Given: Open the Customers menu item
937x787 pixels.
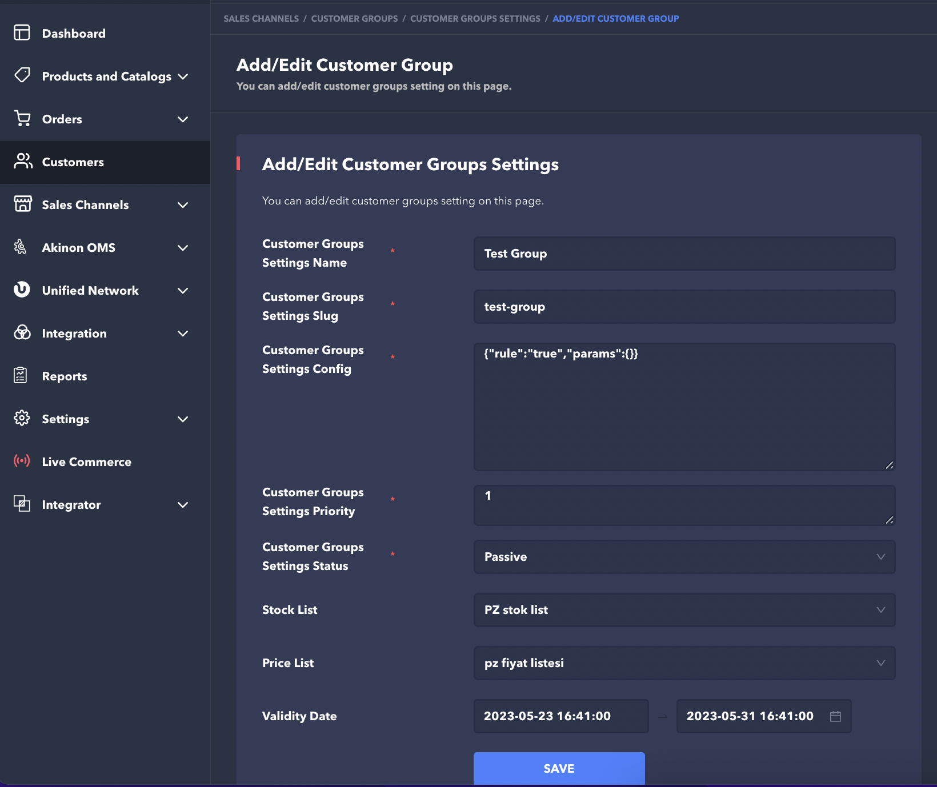Looking at the screenshot, I should [x=73, y=162].
